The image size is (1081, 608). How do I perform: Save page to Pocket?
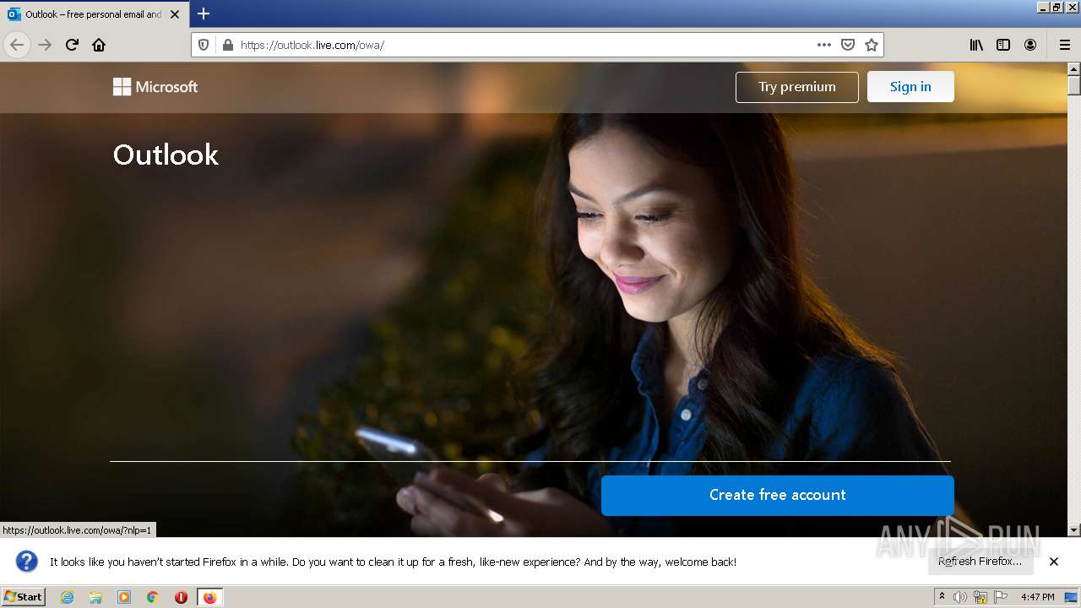848,45
